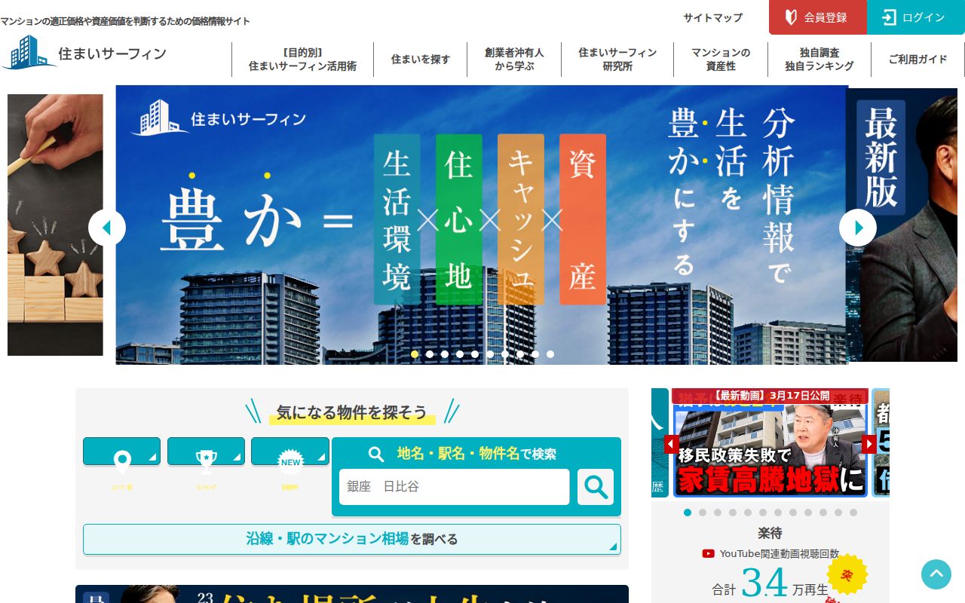
Task: Show the previous video with the red left arrow
Action: point(671,444)
